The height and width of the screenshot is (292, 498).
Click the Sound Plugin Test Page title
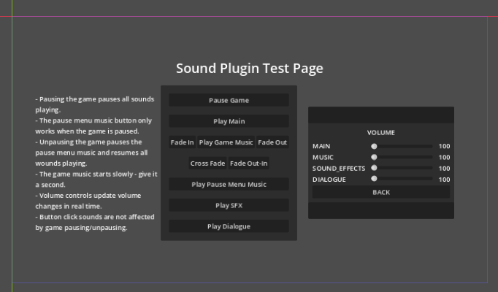click(249, 69)
